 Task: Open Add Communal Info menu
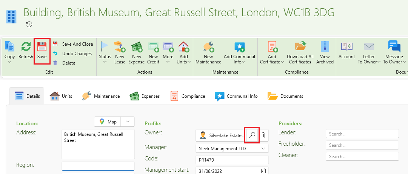[239, 52]
